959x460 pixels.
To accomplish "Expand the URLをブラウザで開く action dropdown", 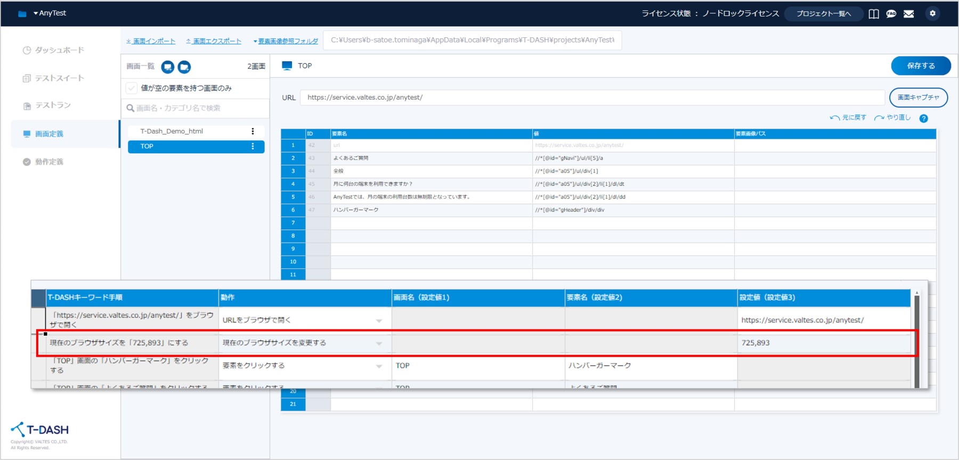I will pyautogui.click(x=379, y=321).
